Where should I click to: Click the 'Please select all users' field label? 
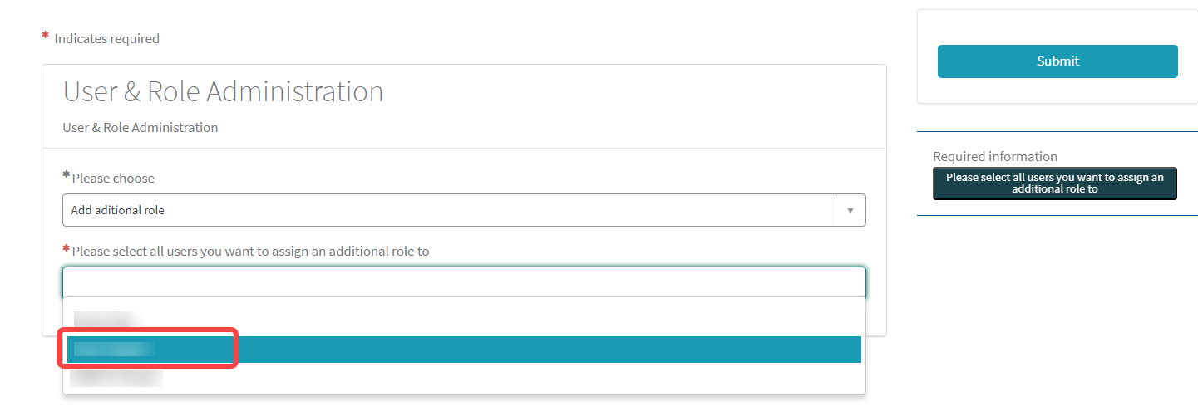click(250, 251)
